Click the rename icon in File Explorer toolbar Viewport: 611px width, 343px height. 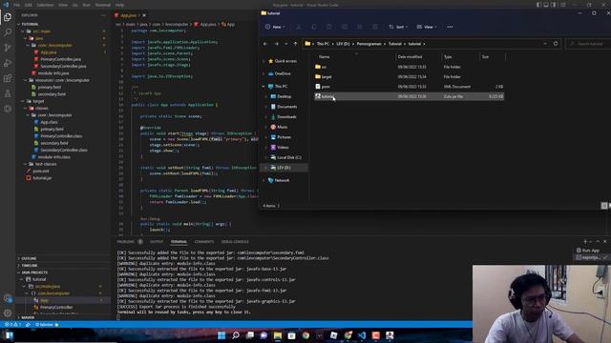pyautogui.click(x=345, y=27)
